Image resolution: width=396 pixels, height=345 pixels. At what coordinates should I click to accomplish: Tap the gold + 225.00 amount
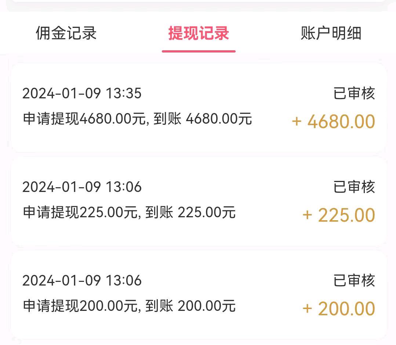pyautogui.click(x=338, y=215)
